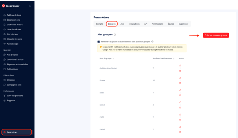
Task: Delete the Médi group
Action: [180, 95]
